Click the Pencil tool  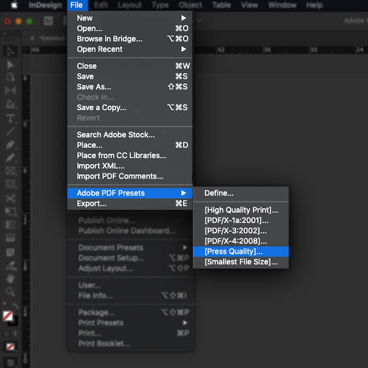[x=10, y=158]
